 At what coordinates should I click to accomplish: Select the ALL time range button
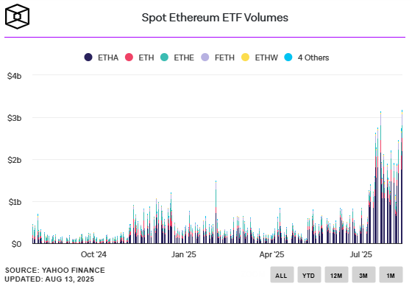[282, 275]
